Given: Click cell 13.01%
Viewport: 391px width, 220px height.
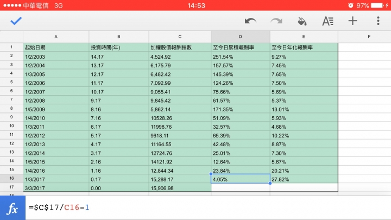Looking at the screenshot, I should pyautogui.click(x=304, y=109).
